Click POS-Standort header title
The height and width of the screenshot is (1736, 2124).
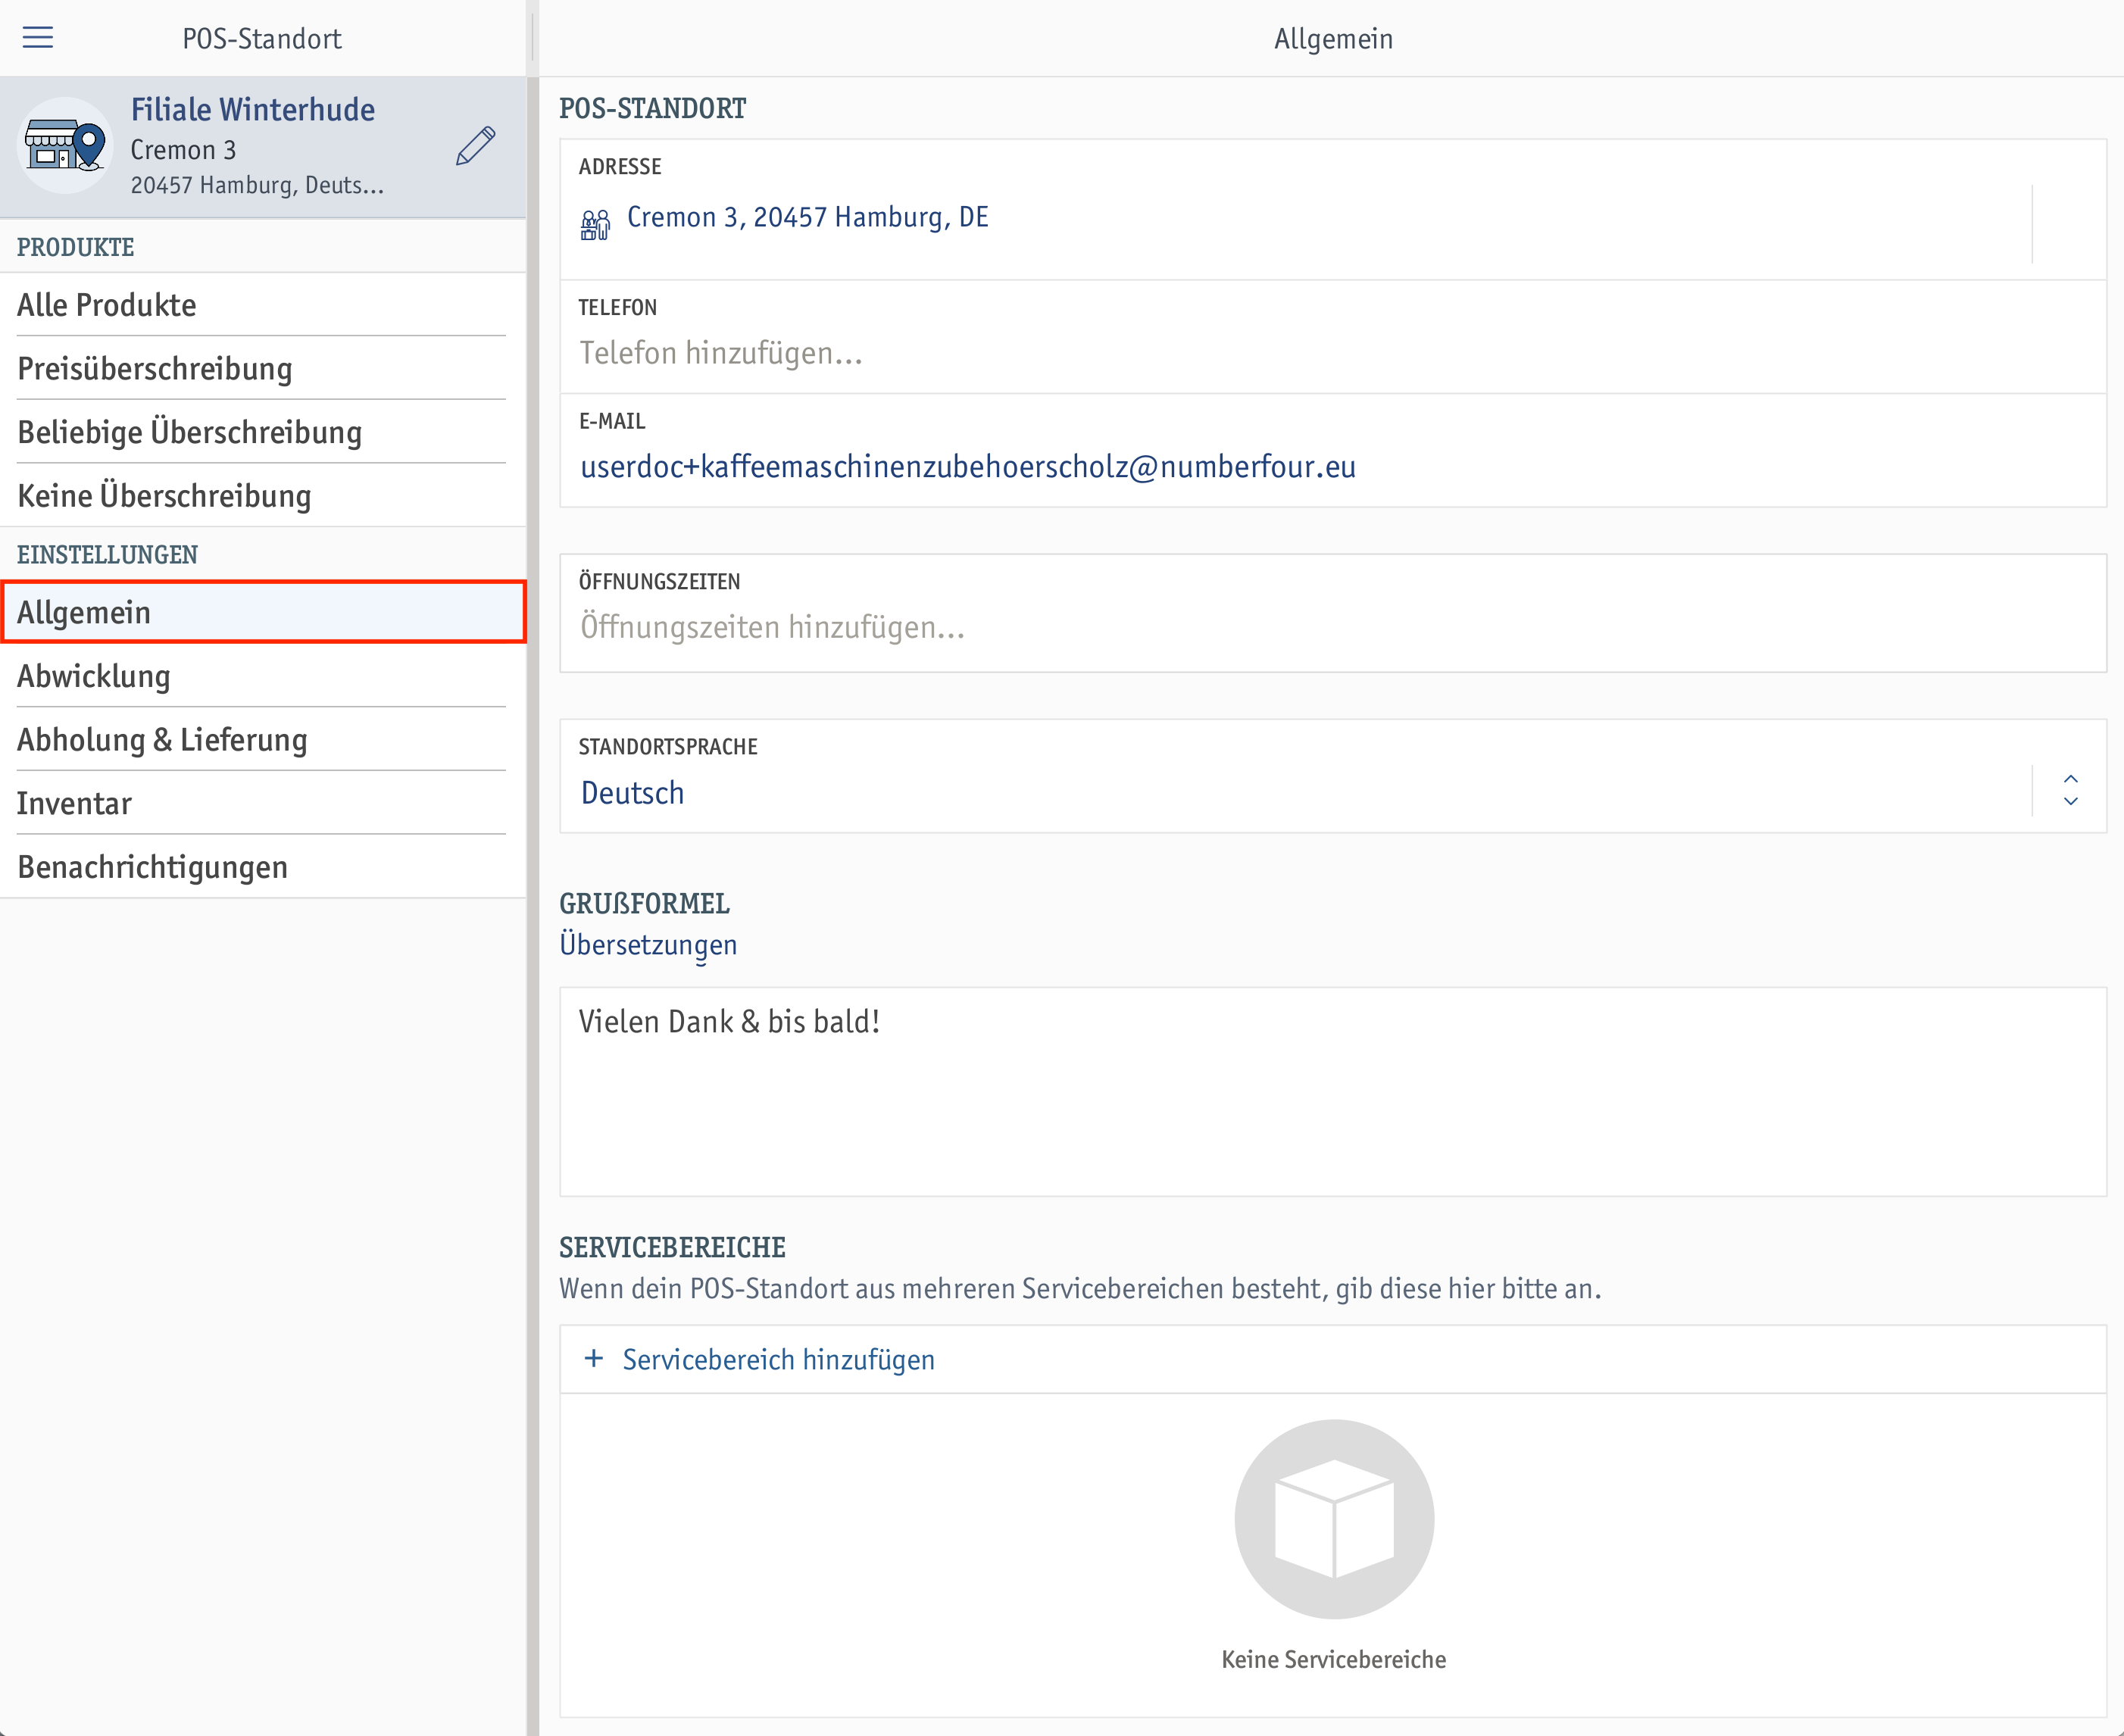click(262, 39)
